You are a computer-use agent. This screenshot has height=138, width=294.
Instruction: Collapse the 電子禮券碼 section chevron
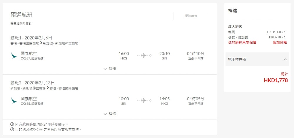285,59
